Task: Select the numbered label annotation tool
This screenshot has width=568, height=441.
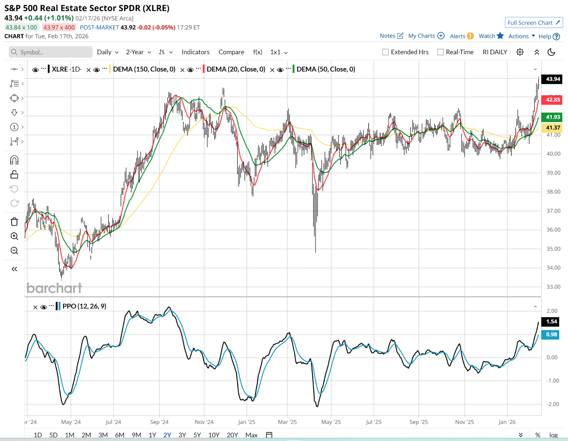Action: coord(14,127)
